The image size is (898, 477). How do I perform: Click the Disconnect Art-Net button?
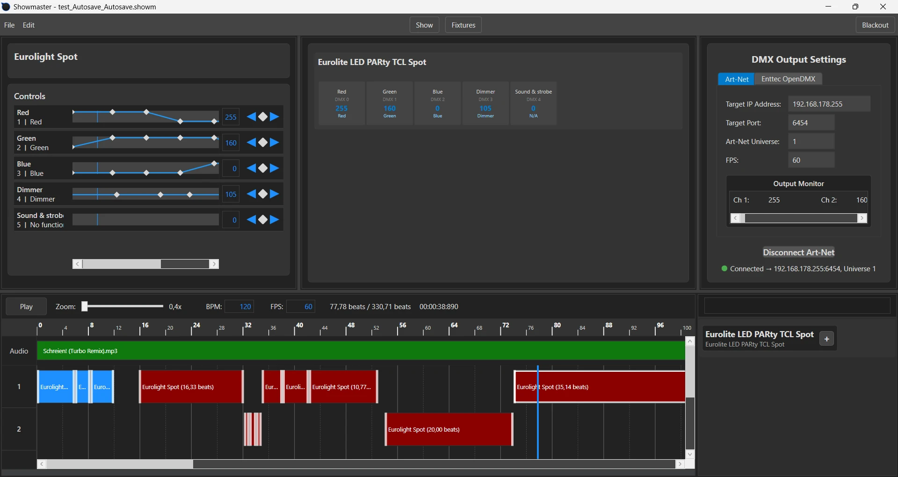pos(799,252)
